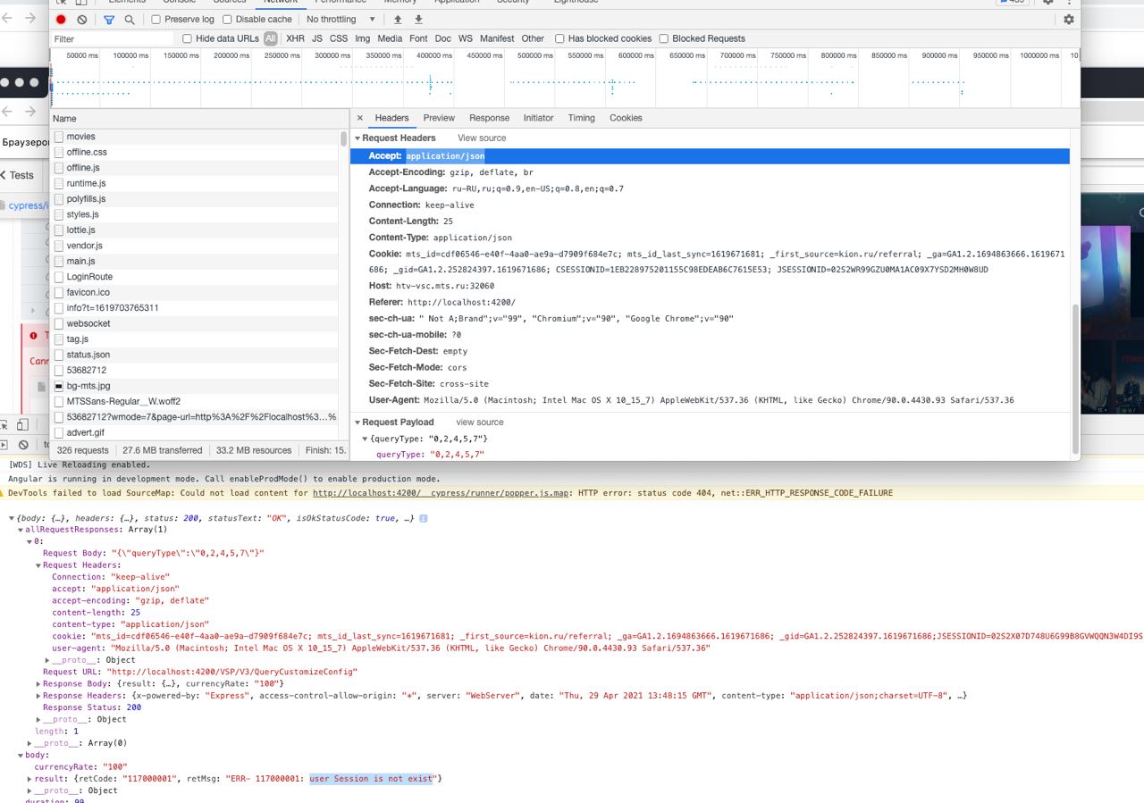
Task: Filter by Font resource type
Action: (x=418, y=39)
